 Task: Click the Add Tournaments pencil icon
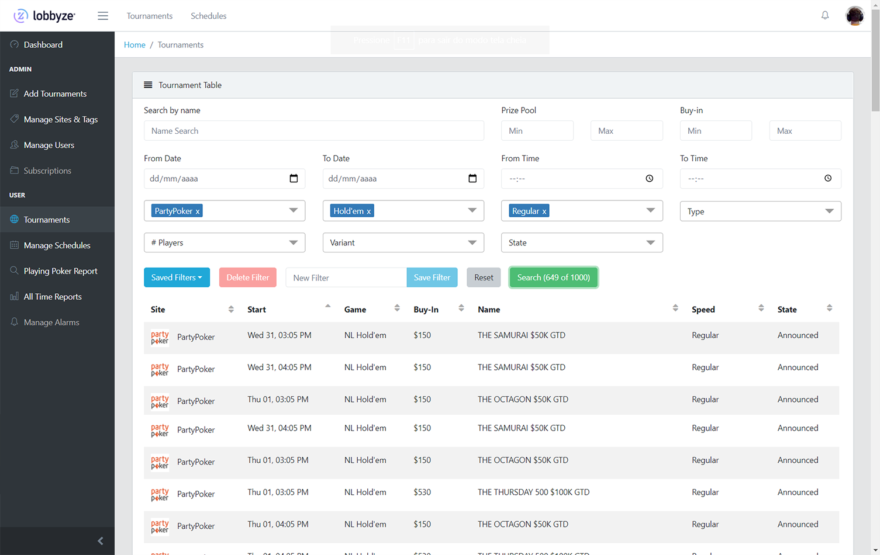[x=14, y=93]
